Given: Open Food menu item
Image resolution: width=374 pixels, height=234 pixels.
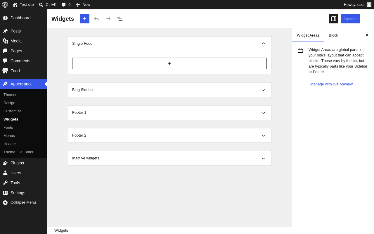Looking at the screenshot, I should 23,71.
